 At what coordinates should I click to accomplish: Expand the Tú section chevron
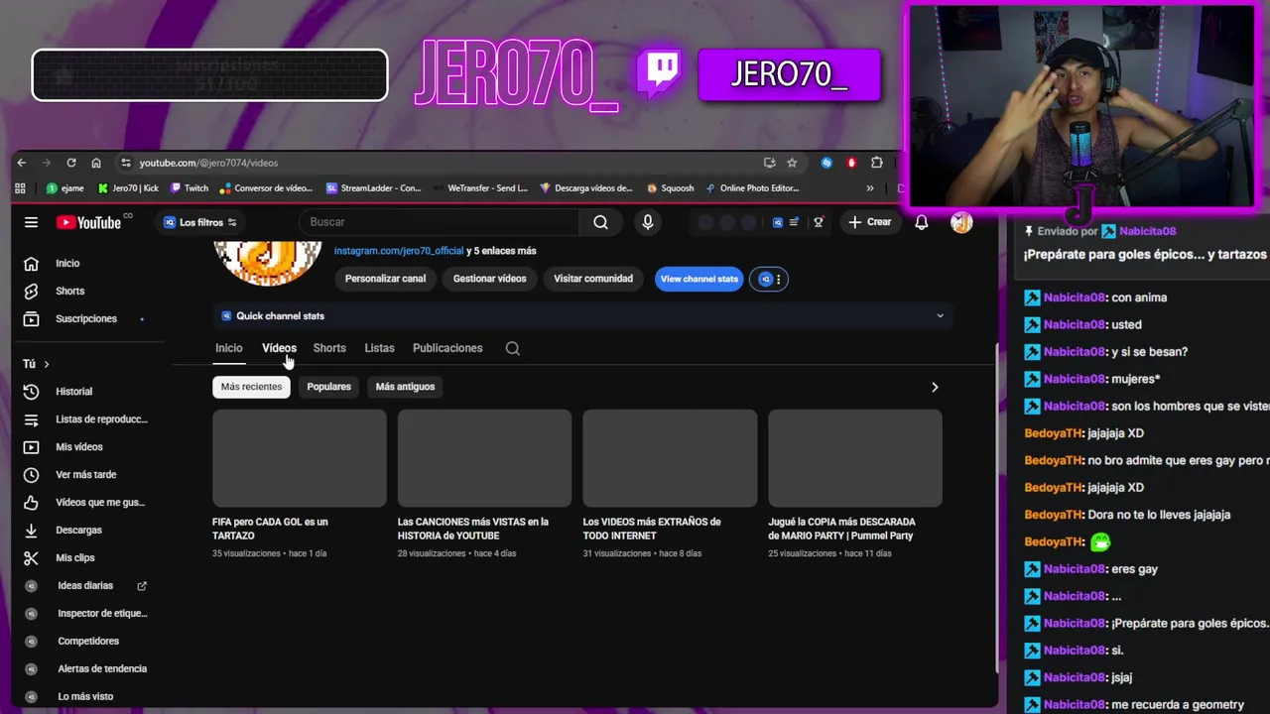tap(46, 364)
